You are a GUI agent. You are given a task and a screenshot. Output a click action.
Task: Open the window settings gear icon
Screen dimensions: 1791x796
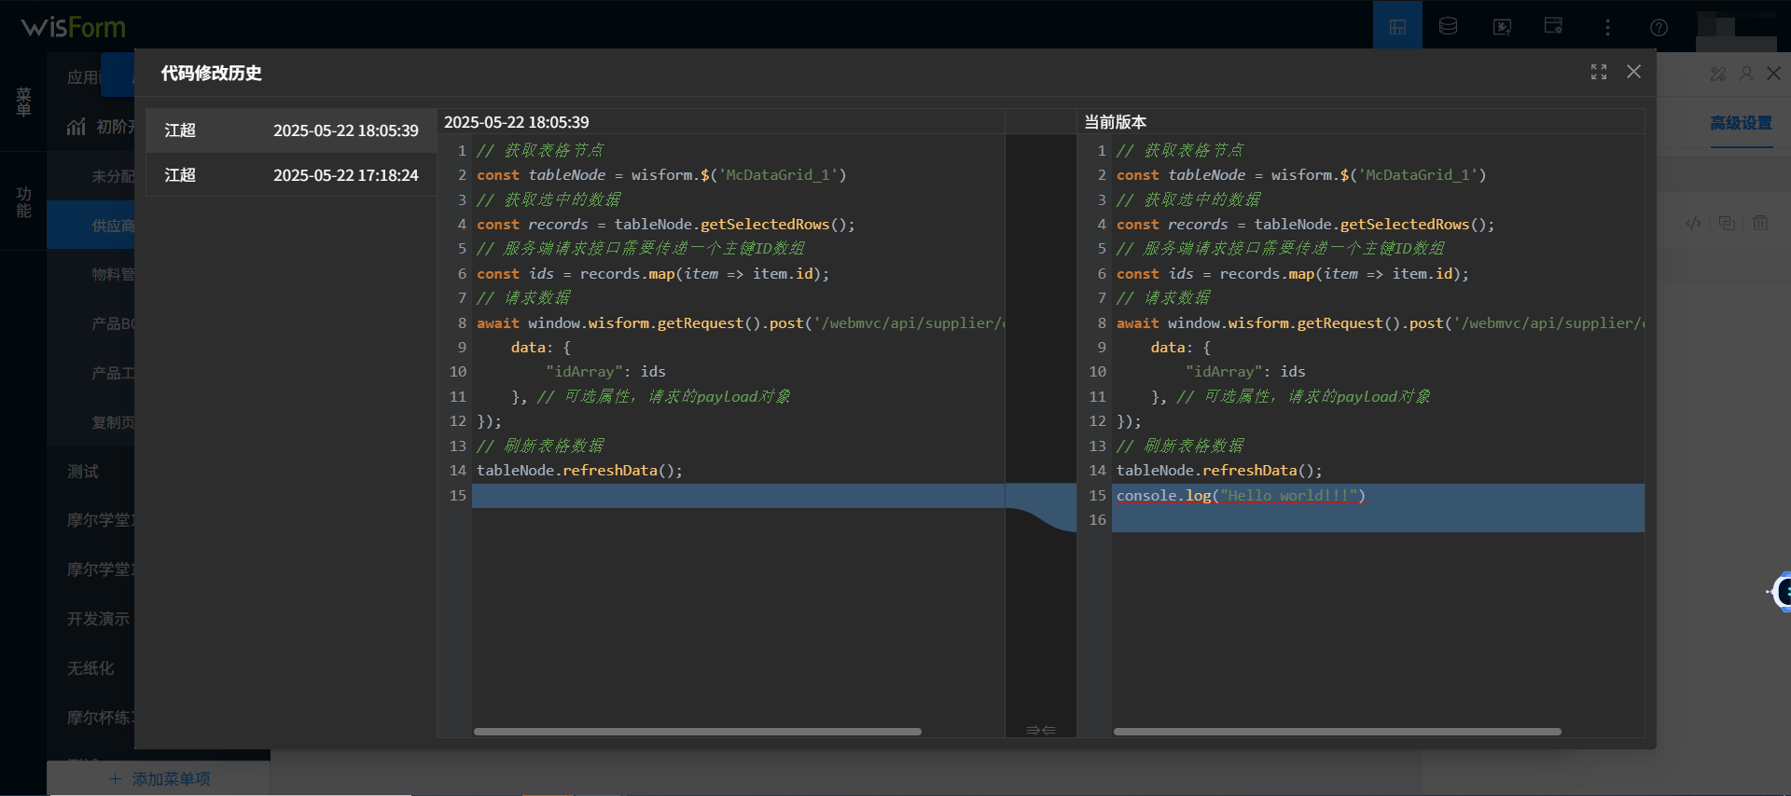[1553, 26]
